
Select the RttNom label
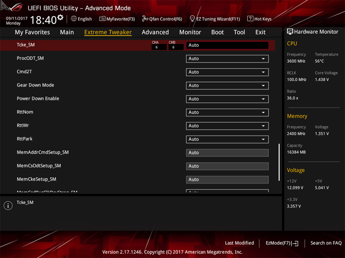tap(25, 112)
